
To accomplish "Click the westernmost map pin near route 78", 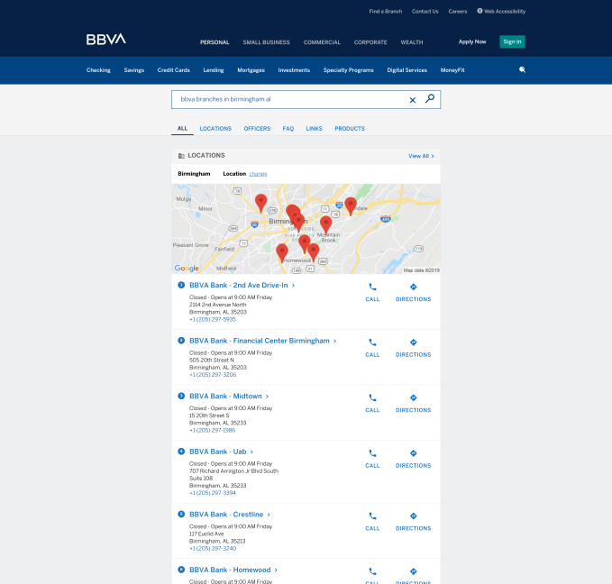I will tap(260, 203).
